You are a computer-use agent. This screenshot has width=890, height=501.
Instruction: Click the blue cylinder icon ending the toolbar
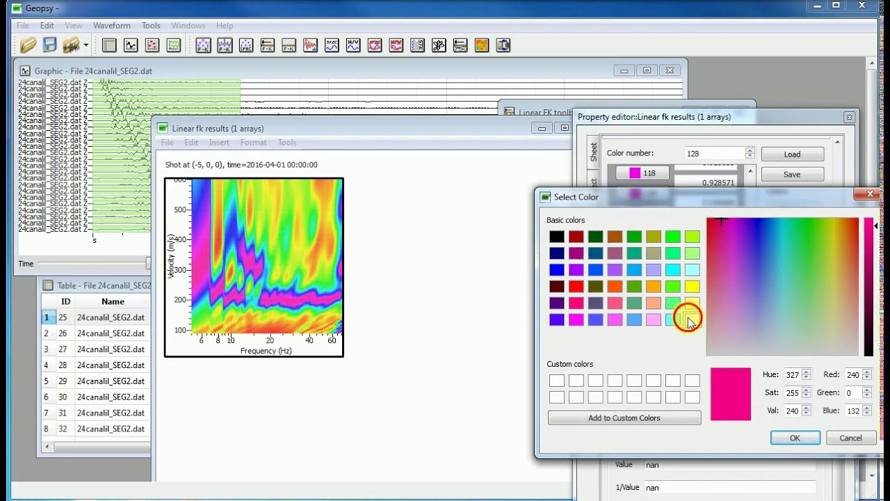(503, 46)
